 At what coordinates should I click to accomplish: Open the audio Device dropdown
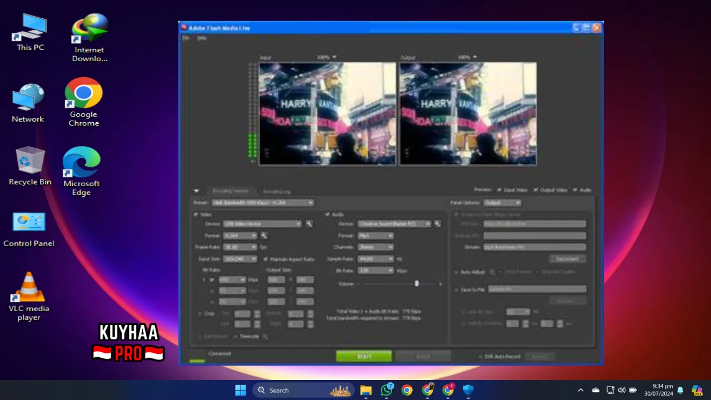tap(394, 224)
